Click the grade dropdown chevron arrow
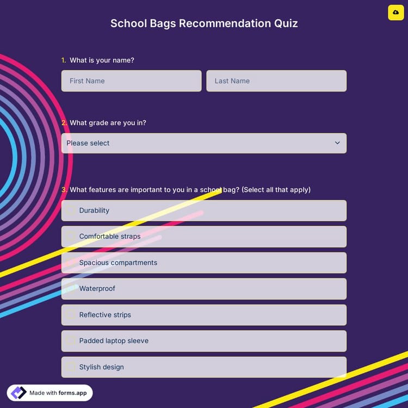Image resolution: width=408 pixels, height=408 pixels. (337, 143)
